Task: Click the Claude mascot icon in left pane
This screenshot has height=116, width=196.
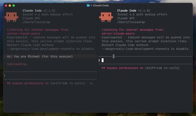Action: click(12, 17)
